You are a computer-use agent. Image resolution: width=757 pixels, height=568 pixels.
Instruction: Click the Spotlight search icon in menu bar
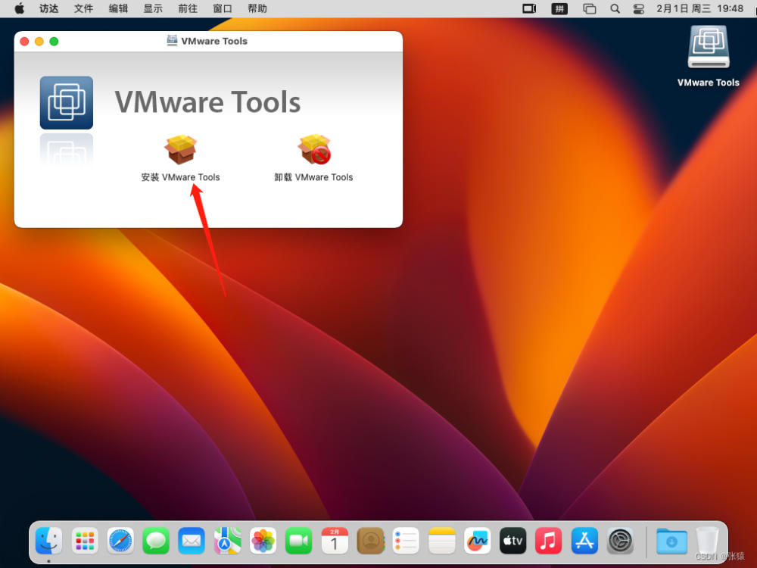point(615,8)
